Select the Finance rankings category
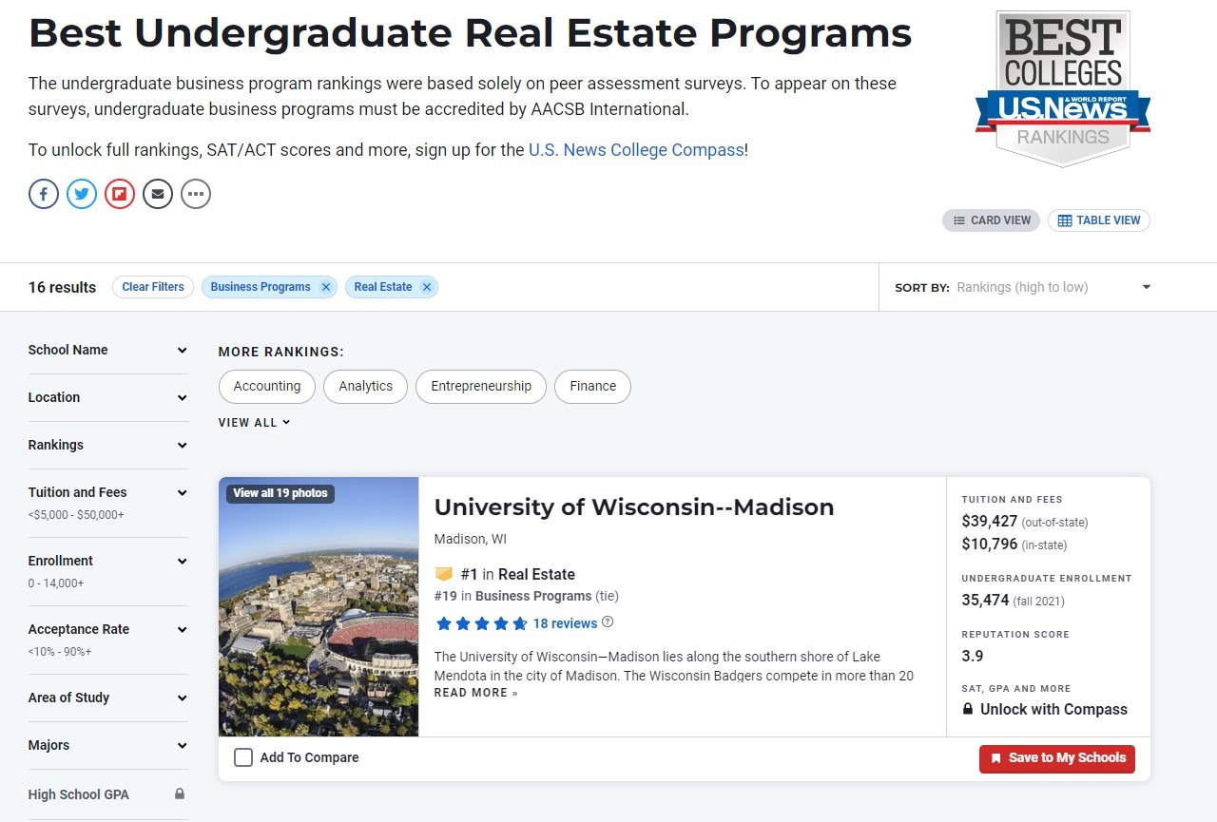This screenshot has width=1217, height=822. [592, 386]
